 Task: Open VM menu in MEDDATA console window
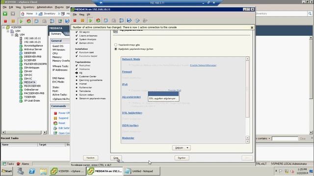pyautogui.click(x=88, y=15)
